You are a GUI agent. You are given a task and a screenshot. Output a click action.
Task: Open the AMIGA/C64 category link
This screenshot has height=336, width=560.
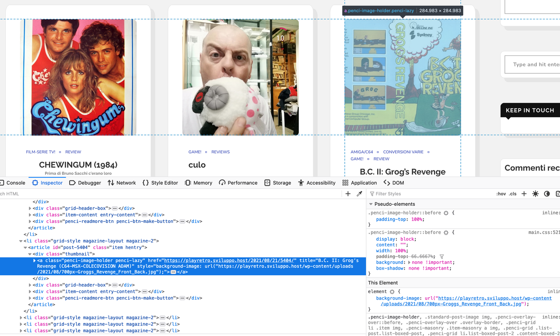[x=362, y=152]
